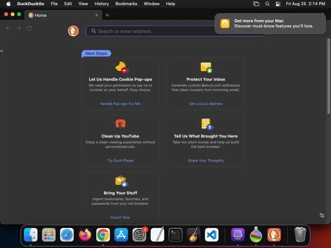The width and height of the screenshot is (331, 248).
Task: Open the History menu
Action: click(x=101, y=4)
